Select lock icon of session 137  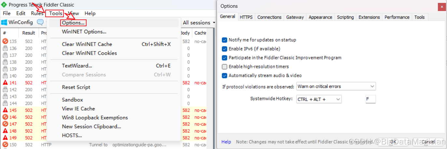click(x=5, y=55)
